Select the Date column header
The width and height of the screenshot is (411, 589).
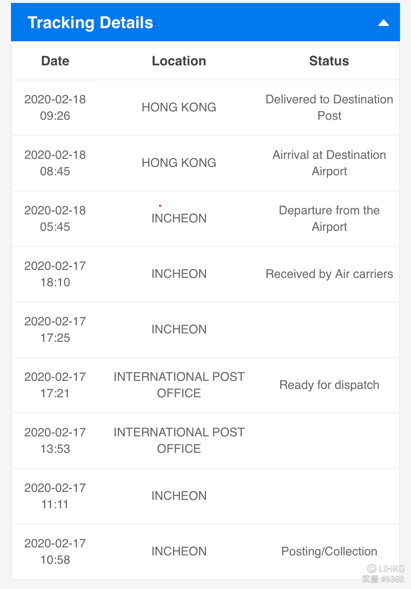click(55, 61)
